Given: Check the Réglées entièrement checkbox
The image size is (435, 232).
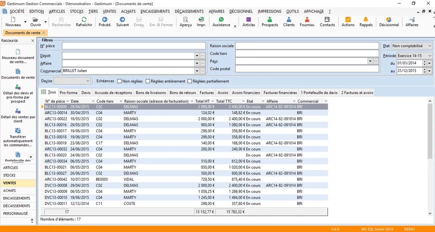Looking at the screenshot, I should tap(148, 81).
